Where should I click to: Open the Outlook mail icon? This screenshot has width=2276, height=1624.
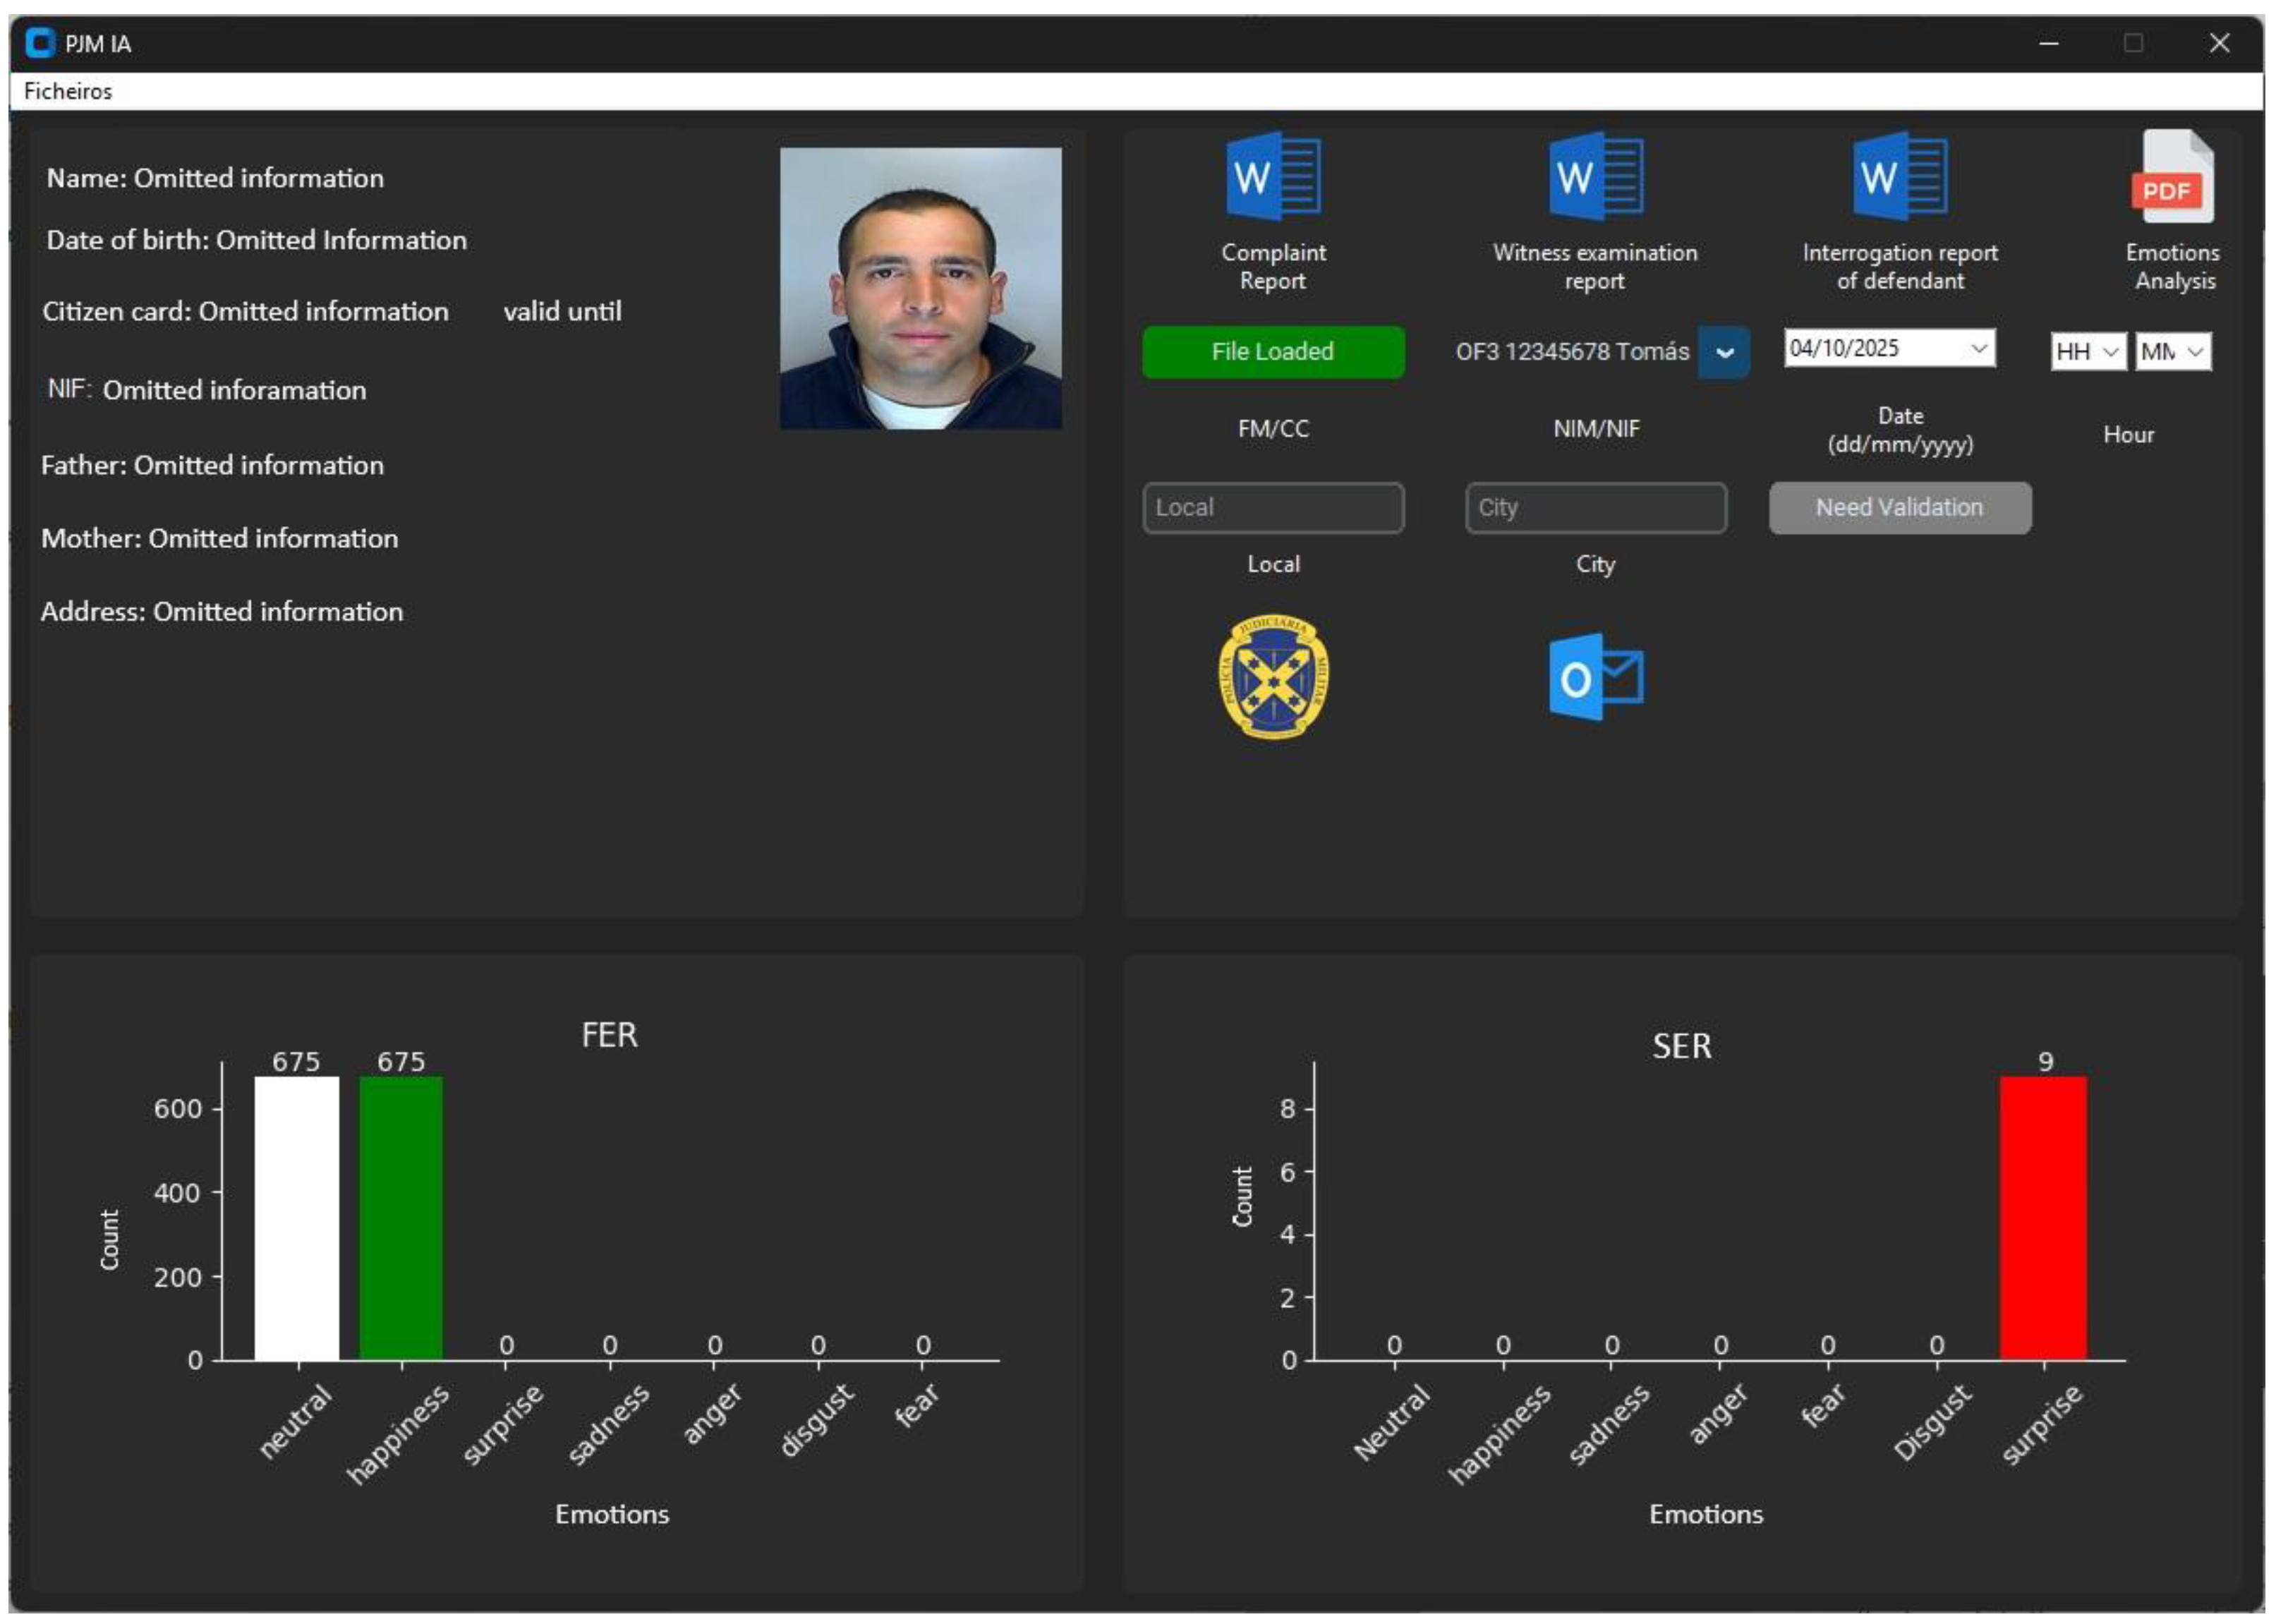(x=1595, y=677)
